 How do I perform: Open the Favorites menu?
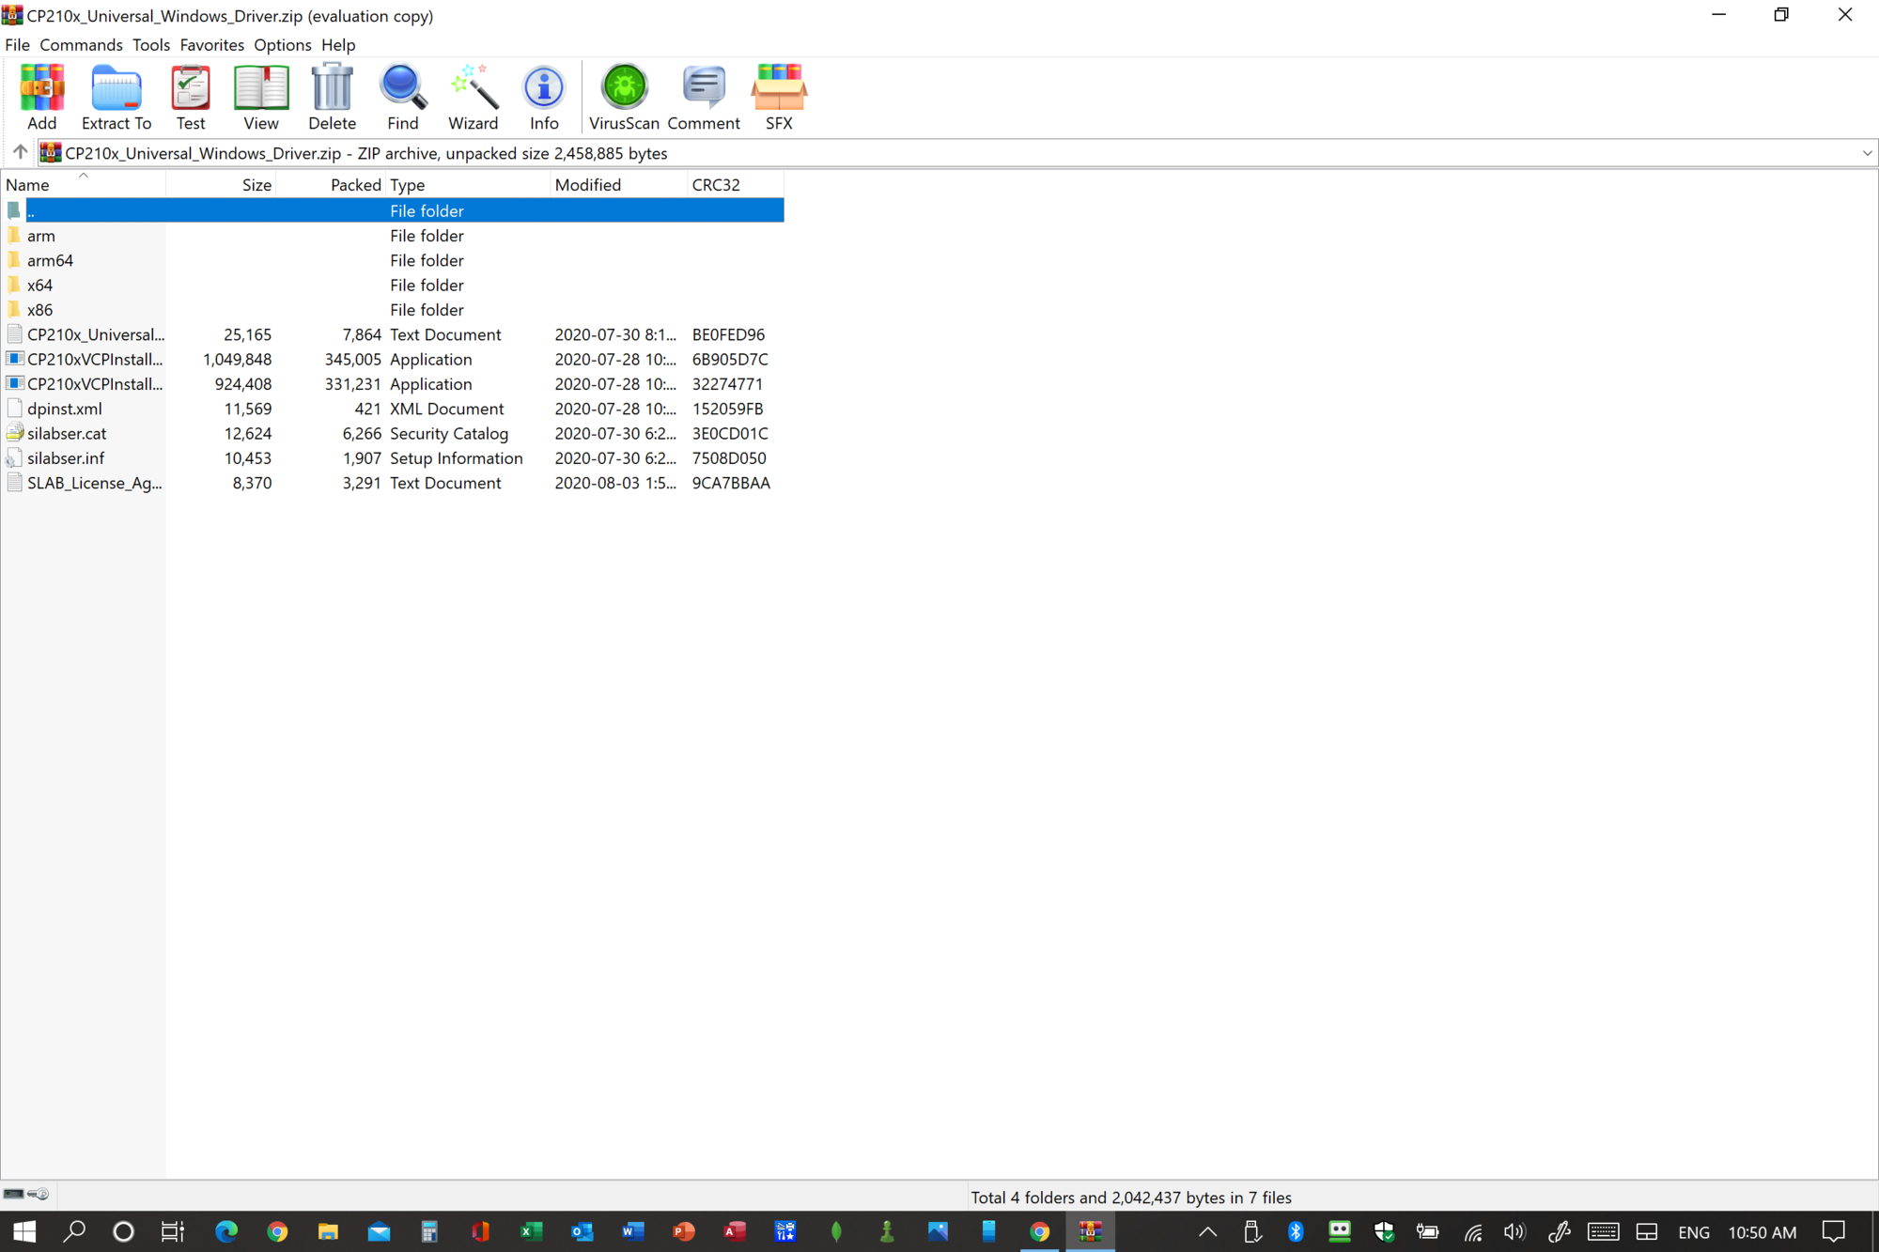pyautogui.click(x=211, y=45)
